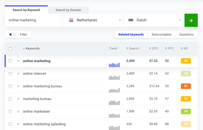Select all keywords with header checkbox
This screenshot has width=203, height=130.
(10, 49)
